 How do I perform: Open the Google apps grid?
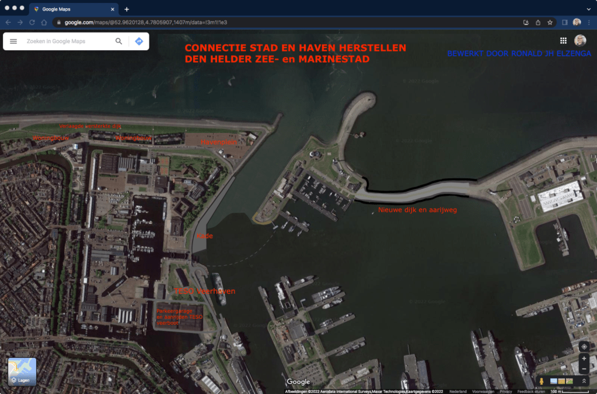tap(563, 41)
